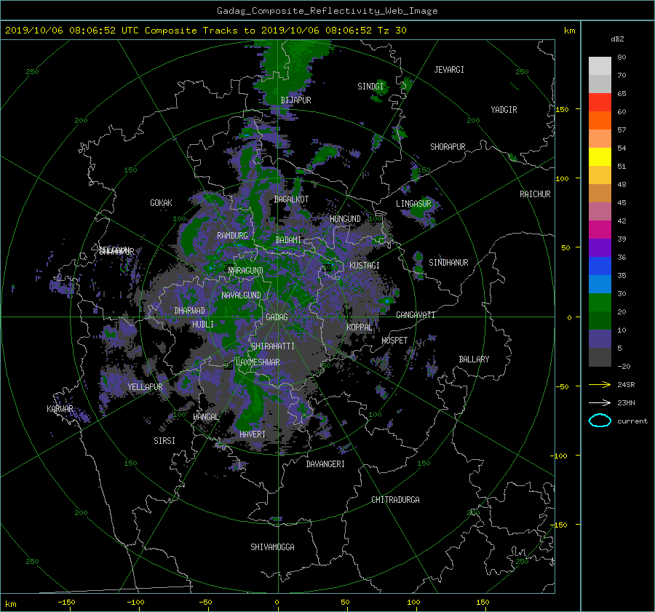This screenshot has width=655, height=612.
Task: Pick the red swatch in dBZ legend
Action: pos(600,102)
